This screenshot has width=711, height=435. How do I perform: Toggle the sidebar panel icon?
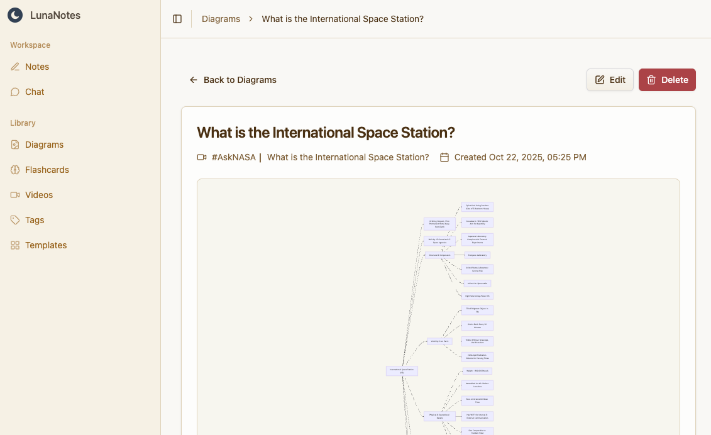click(x=177, y=19)
